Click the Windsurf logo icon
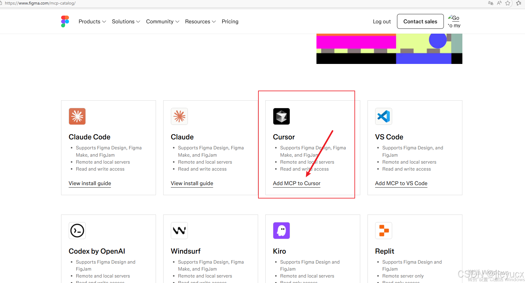525x283 pixels. [179, 231]
